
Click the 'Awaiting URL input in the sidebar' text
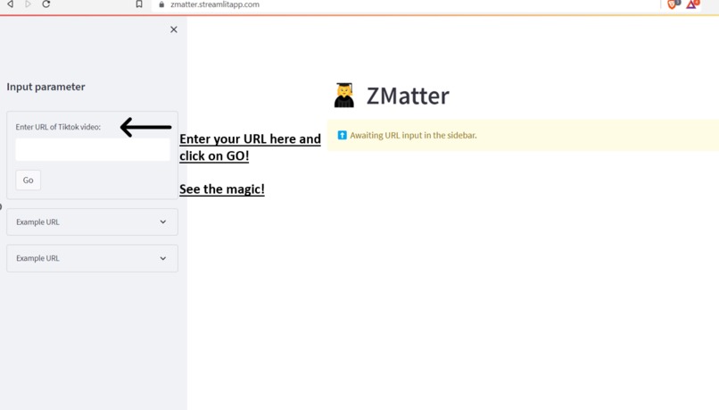(x=413, y=136)
